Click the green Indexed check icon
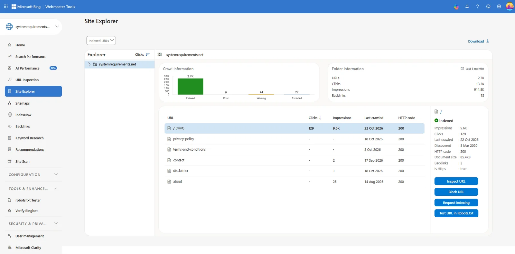 tap(436, 120)
